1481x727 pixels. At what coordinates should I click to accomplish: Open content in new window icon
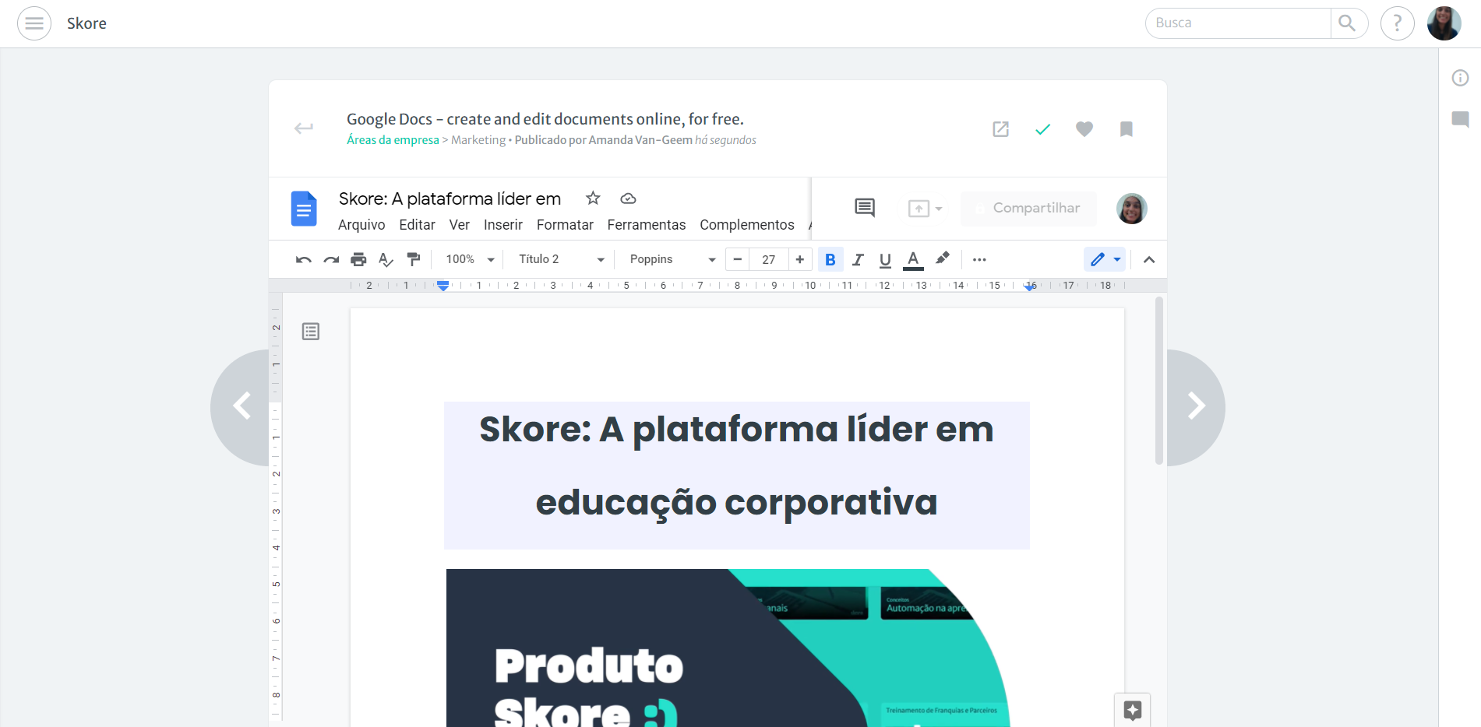pos(1001,129)
